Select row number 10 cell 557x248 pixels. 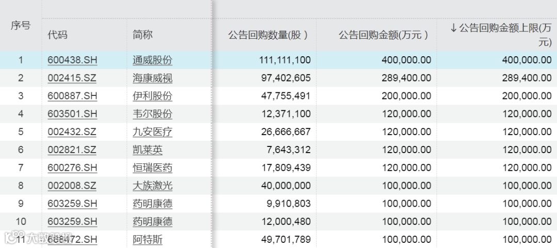tap(21, 222)
